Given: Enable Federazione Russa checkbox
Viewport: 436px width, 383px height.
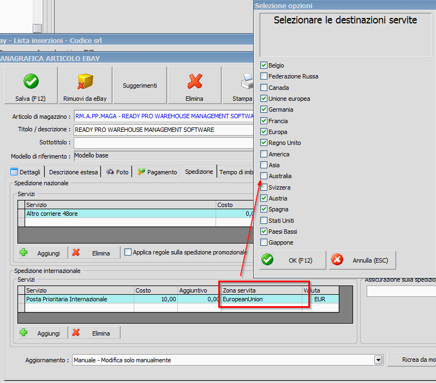Looking at the screenshot, I should [x=264, y=76].
